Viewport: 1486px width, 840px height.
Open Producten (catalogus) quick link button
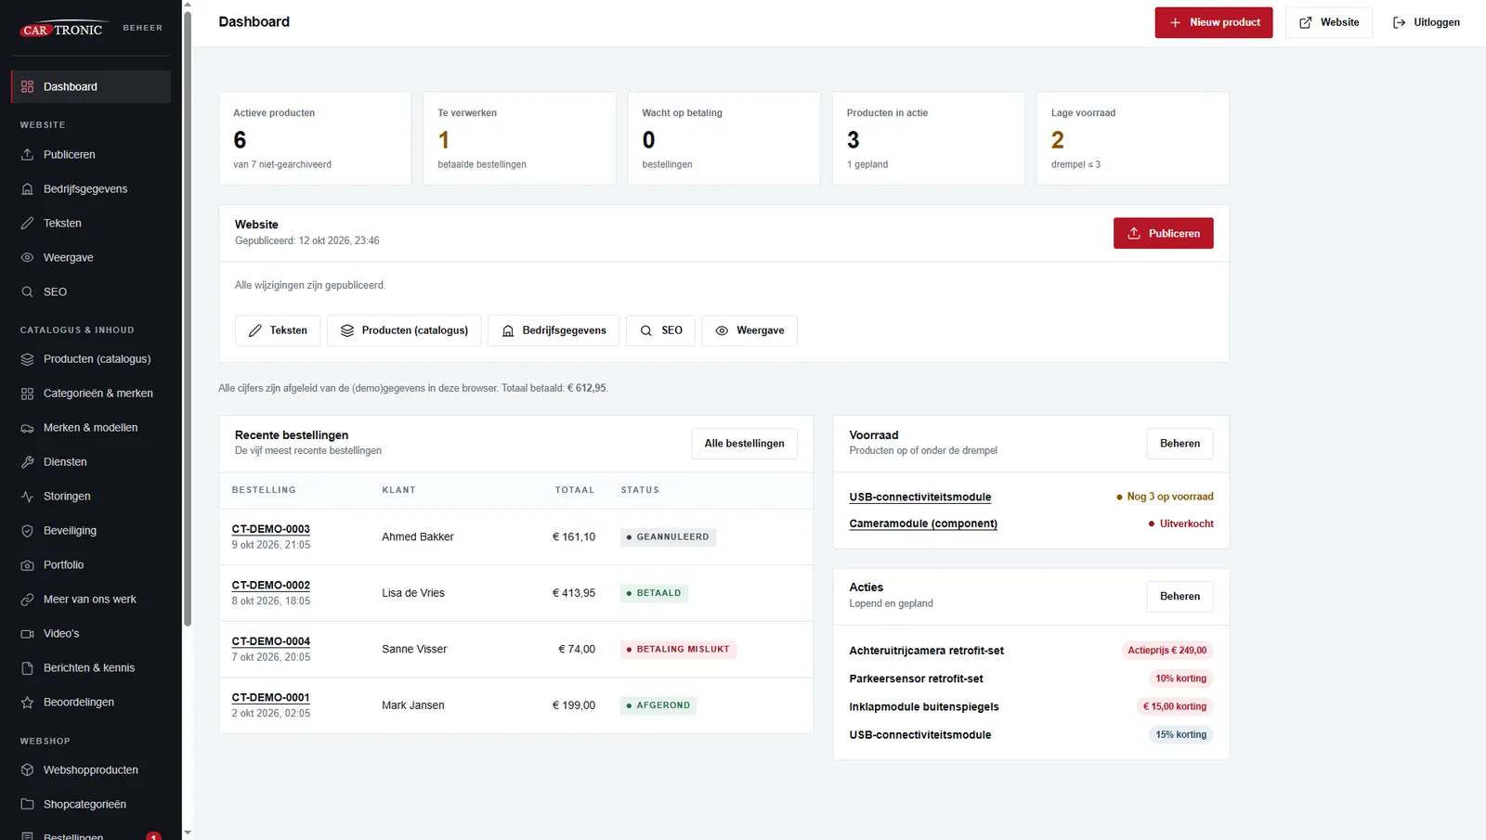pos(404,330)
